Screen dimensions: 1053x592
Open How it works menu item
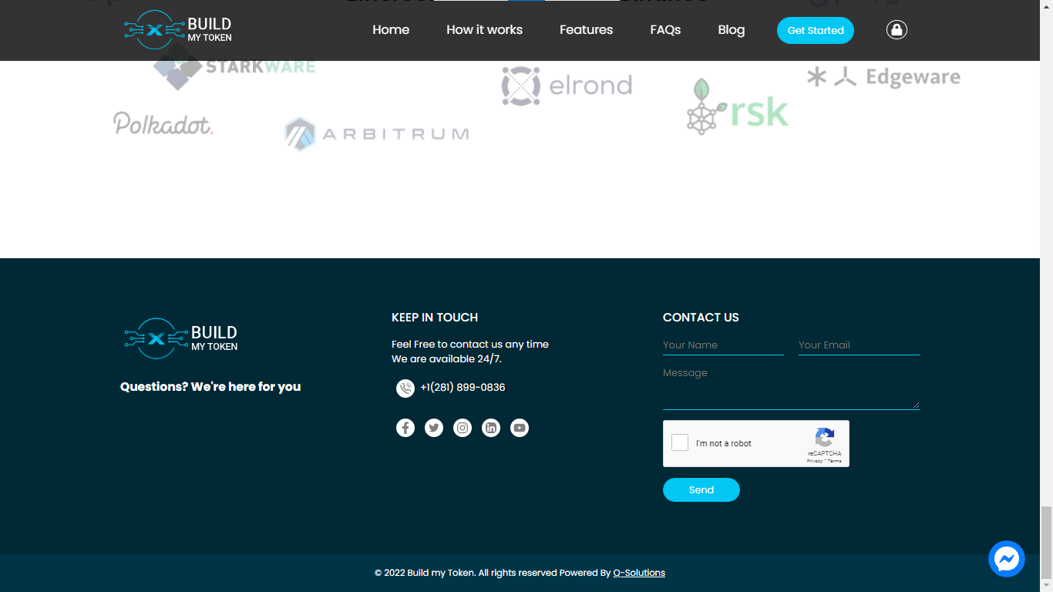point(484,30)
